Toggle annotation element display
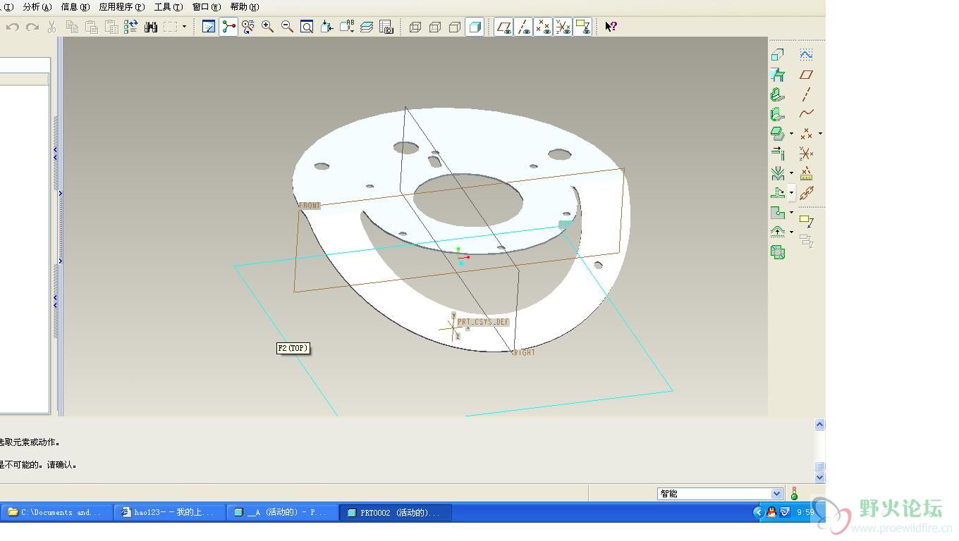This screenshot has height=541, width=959. click(x=582, y=27)
